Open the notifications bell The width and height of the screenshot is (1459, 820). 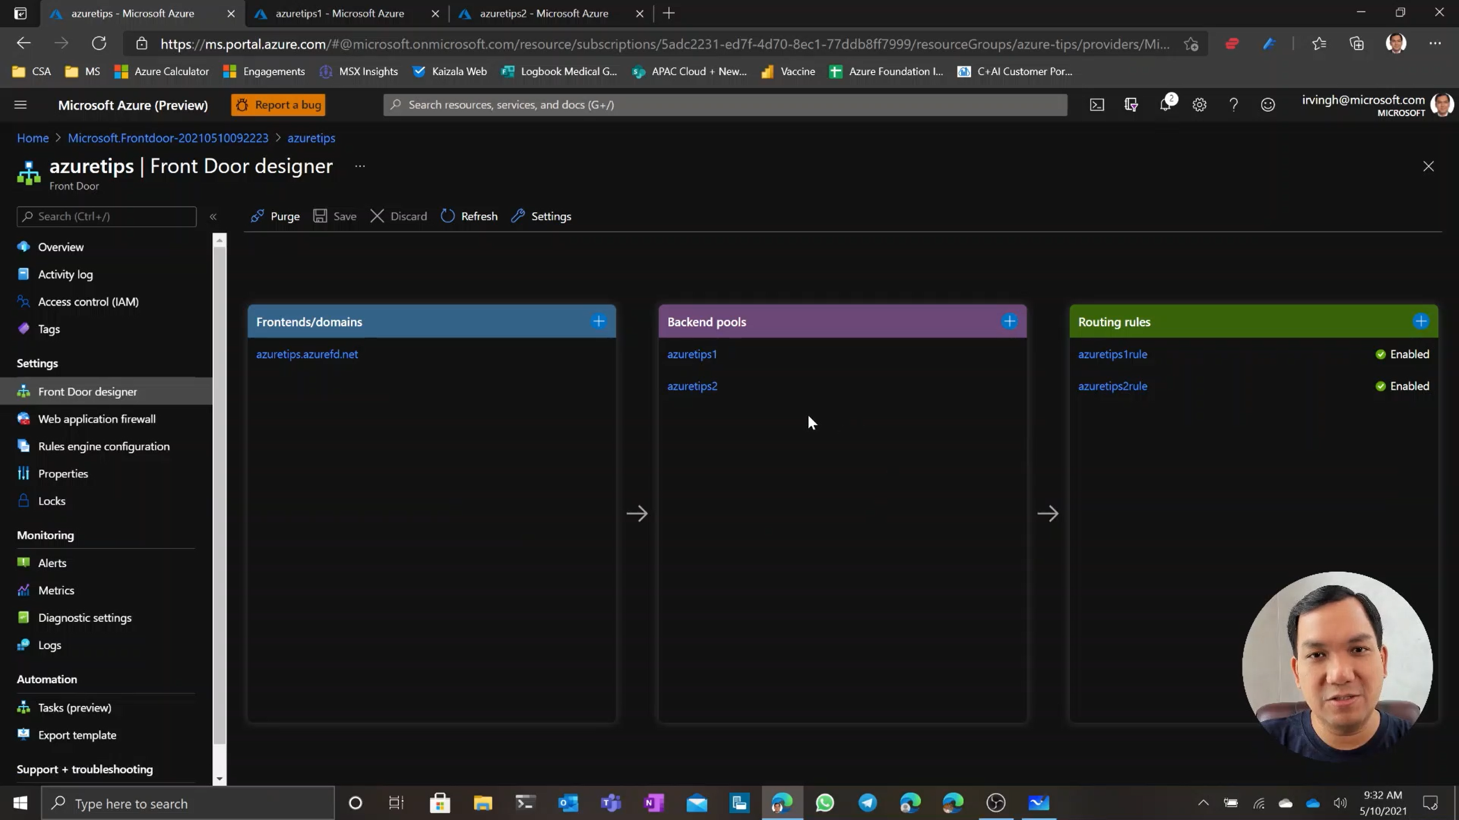click(x=1165, y=105)
